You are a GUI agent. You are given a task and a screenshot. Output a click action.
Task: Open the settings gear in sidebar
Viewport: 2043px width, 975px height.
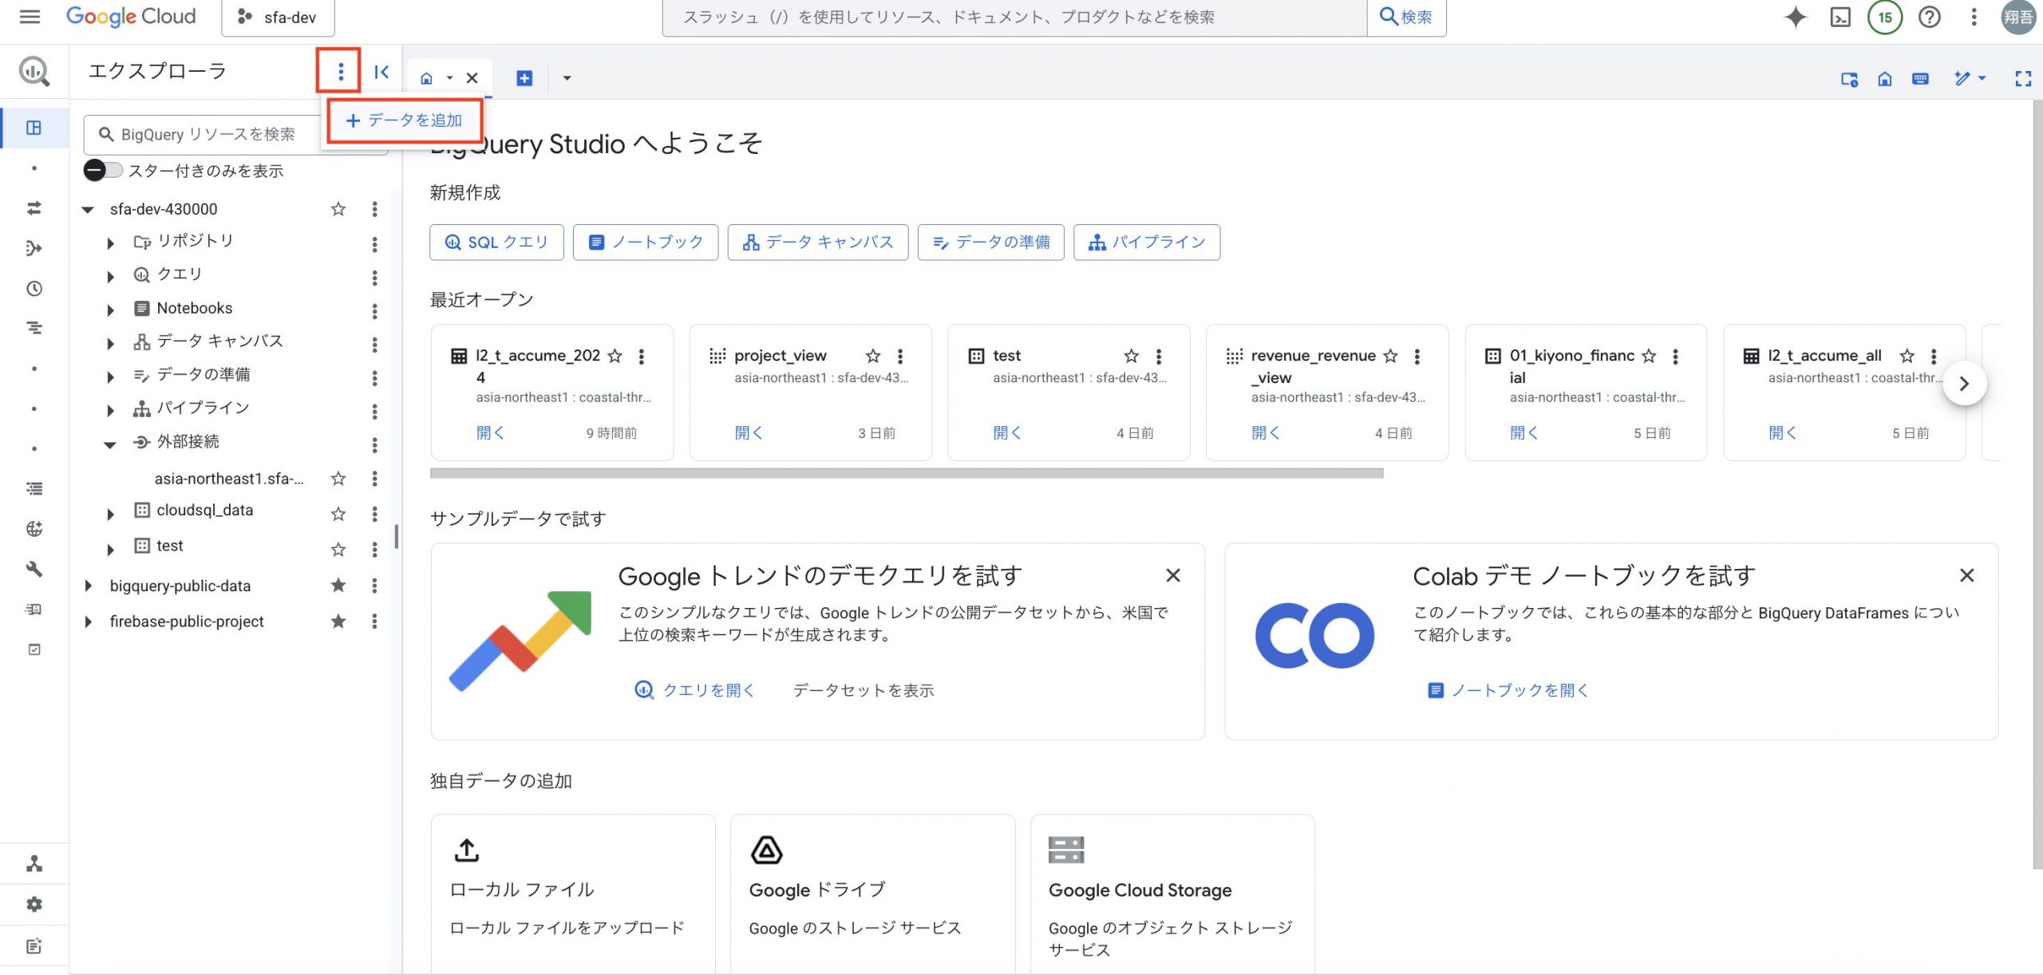click(x=34, y=904)
